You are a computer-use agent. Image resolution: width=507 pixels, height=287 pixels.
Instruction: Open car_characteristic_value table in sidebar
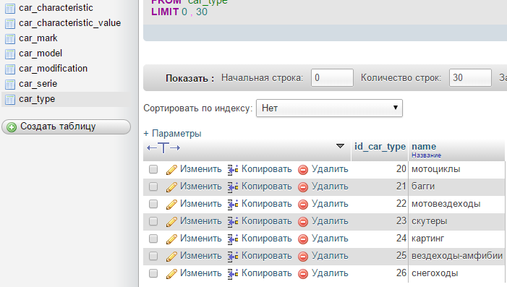click(70, 23)
